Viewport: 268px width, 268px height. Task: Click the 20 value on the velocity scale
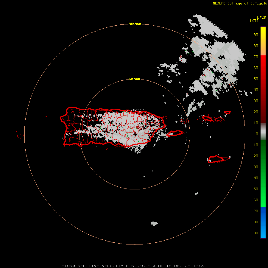coord(256,112)
